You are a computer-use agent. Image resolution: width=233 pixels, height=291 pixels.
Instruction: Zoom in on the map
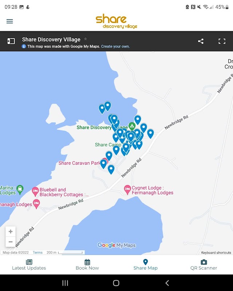pyautogui.click(x=11, y=232)
